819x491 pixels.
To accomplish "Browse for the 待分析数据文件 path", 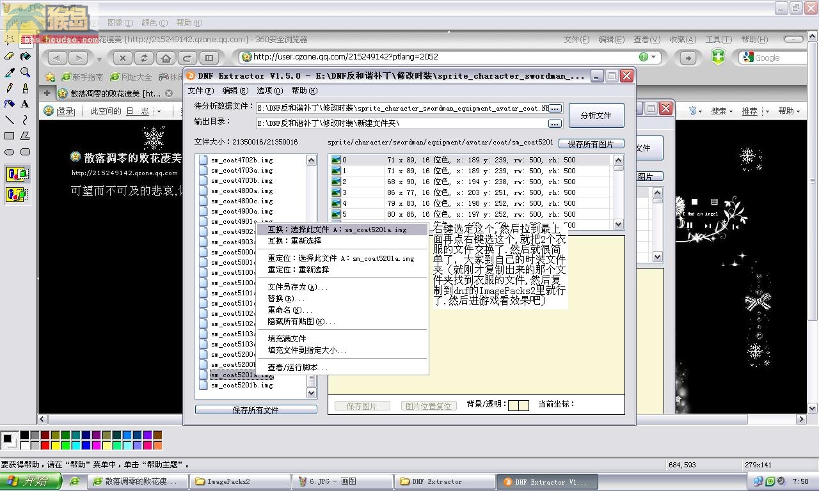I will 555,109.
